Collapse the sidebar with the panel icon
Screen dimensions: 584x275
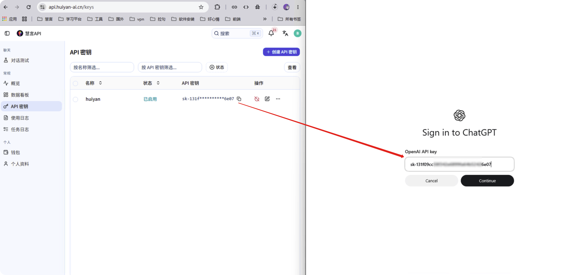(7, 33)
